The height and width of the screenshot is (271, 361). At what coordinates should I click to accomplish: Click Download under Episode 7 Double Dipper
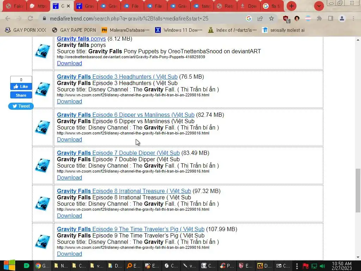pyautogui.click(x=69, y=178)
